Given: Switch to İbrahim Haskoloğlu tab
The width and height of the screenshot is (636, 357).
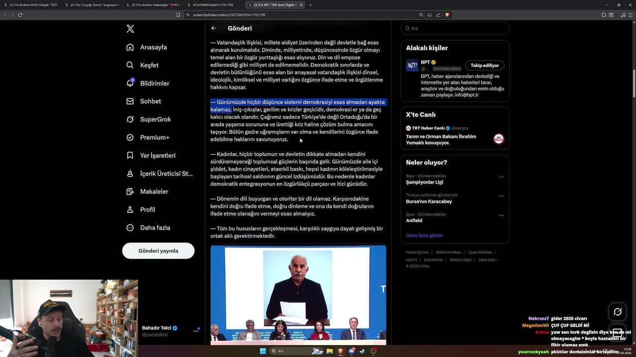Looking at the screenshot, I should pos(153,5).
